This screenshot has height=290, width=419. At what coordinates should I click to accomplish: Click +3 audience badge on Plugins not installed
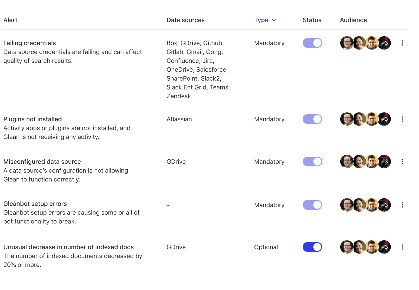(384, 119)
